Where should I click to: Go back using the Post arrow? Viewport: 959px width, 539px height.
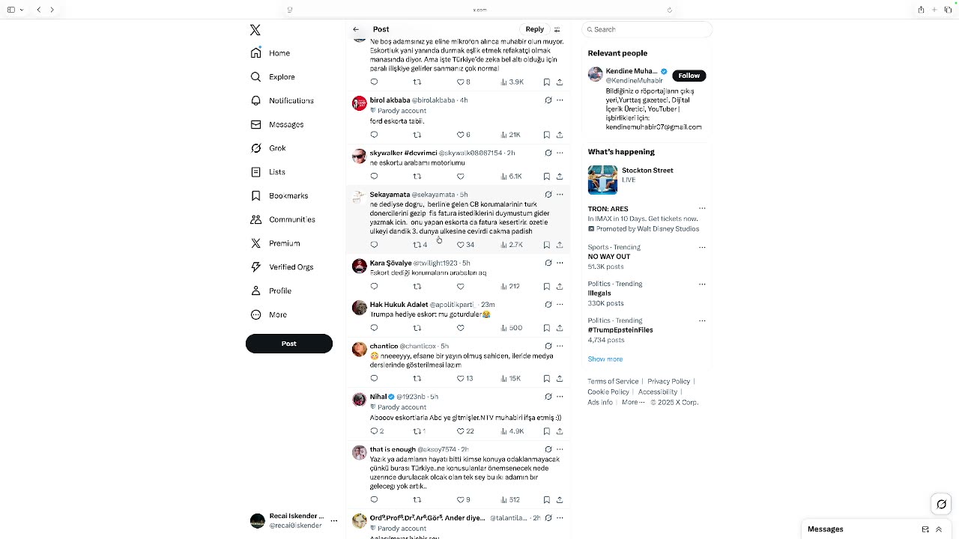[x=356, y=29]
